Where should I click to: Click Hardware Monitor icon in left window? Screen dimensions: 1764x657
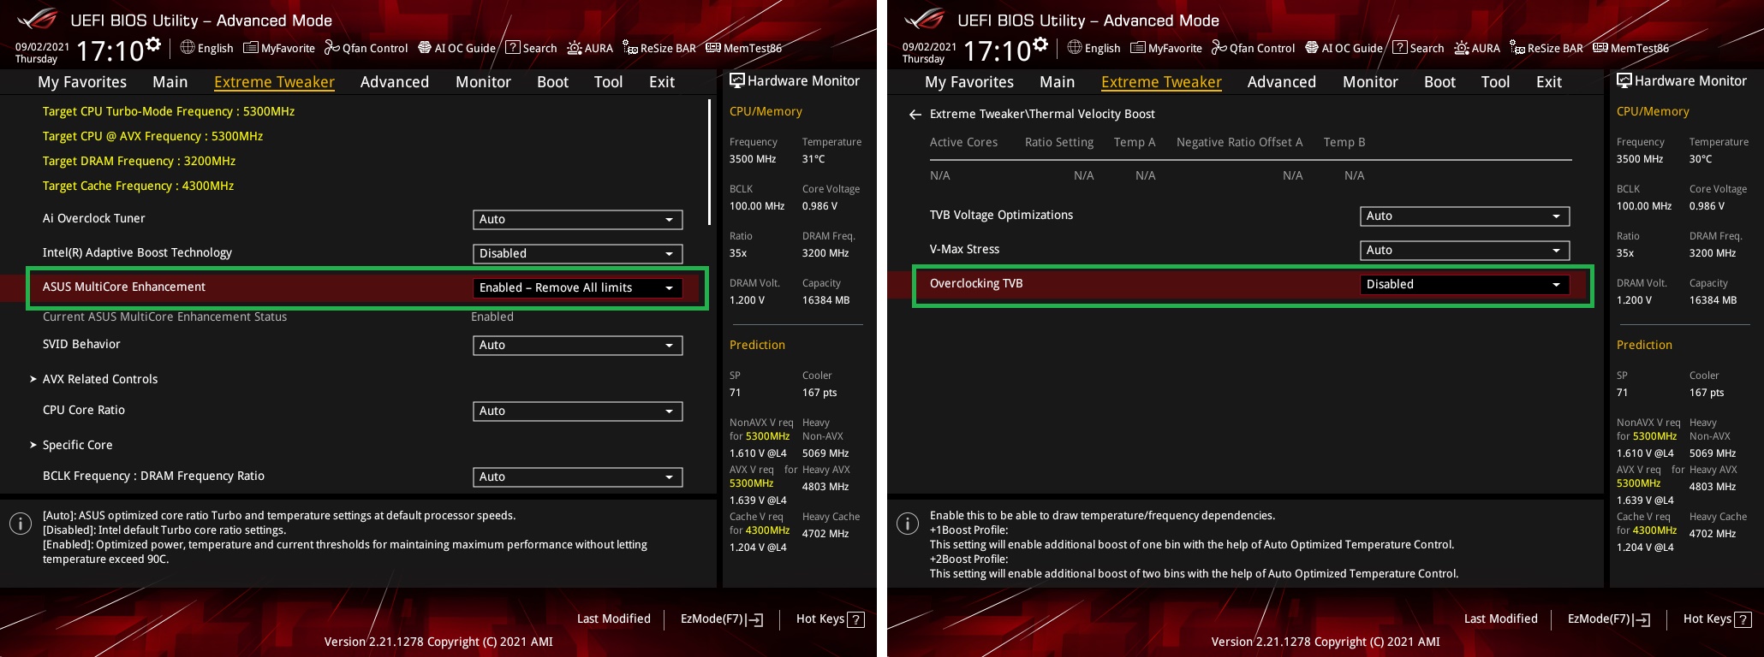(x=736, y=80)
